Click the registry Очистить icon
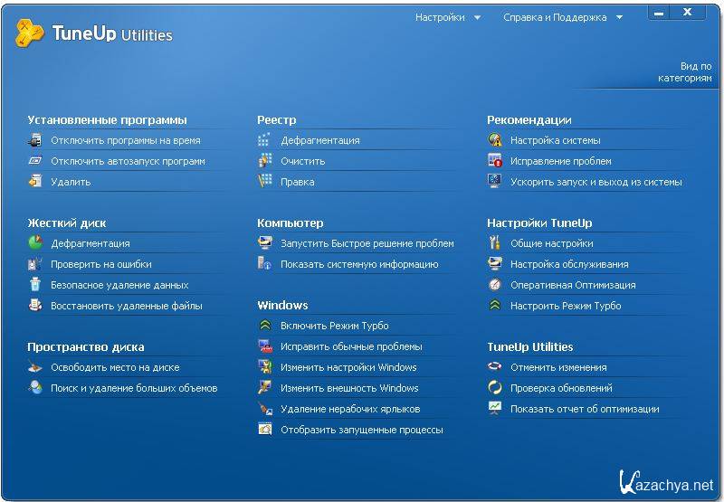 tap(265, 161)
